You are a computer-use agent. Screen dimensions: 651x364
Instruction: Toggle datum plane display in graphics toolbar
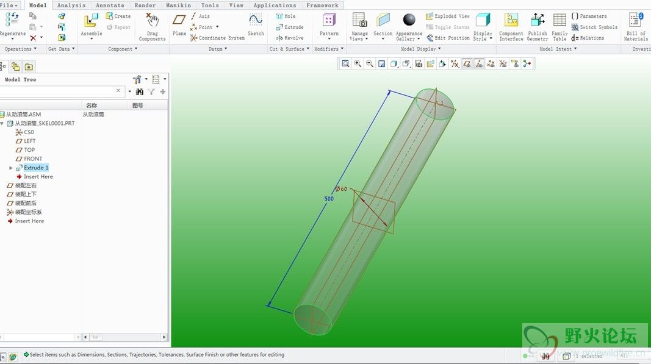point(467,63)
